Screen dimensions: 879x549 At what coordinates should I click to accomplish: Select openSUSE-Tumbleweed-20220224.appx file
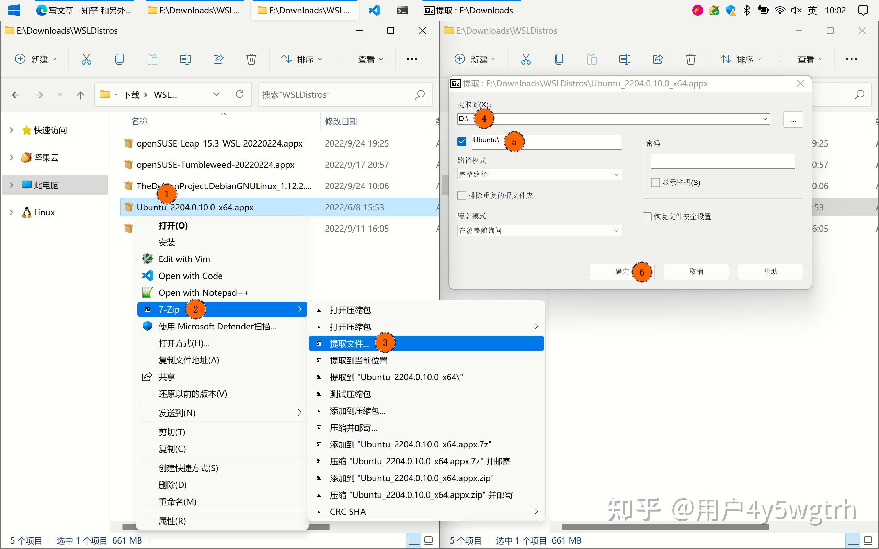[x=215, y=165]
